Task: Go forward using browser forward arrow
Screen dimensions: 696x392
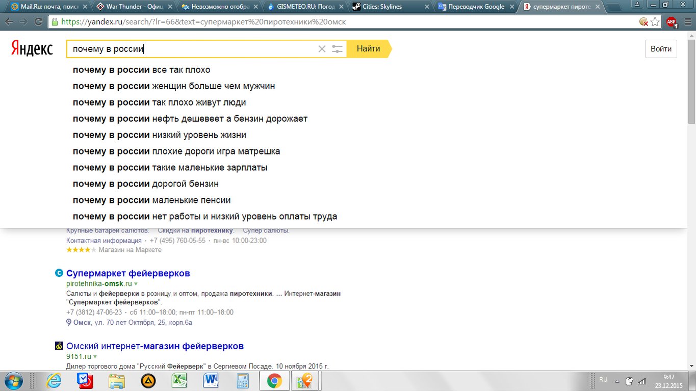Action: point(23,22)
